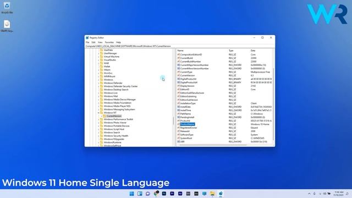352x198 pixels.
Task: Expand the Windows Photo Viewer key
Action: (x=98, y=123)
